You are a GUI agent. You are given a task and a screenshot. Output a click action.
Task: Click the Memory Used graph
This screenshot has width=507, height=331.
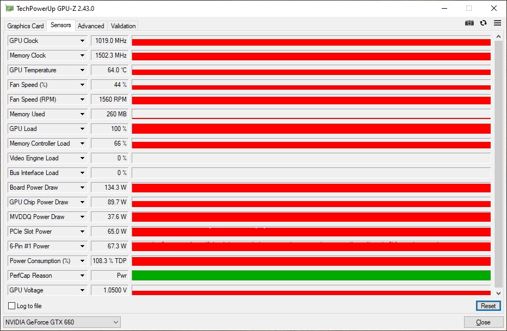point(311,114)
